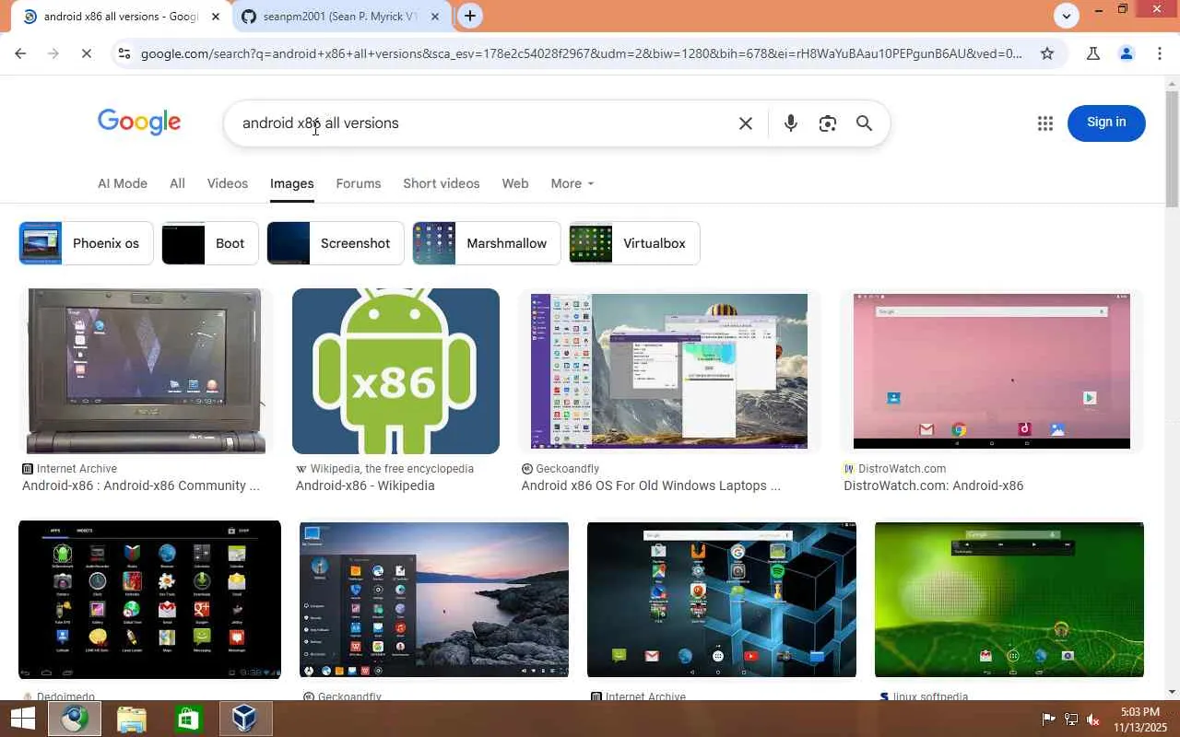Stop loading the current page
The image size is (1180, 737).
click(86, 53)
